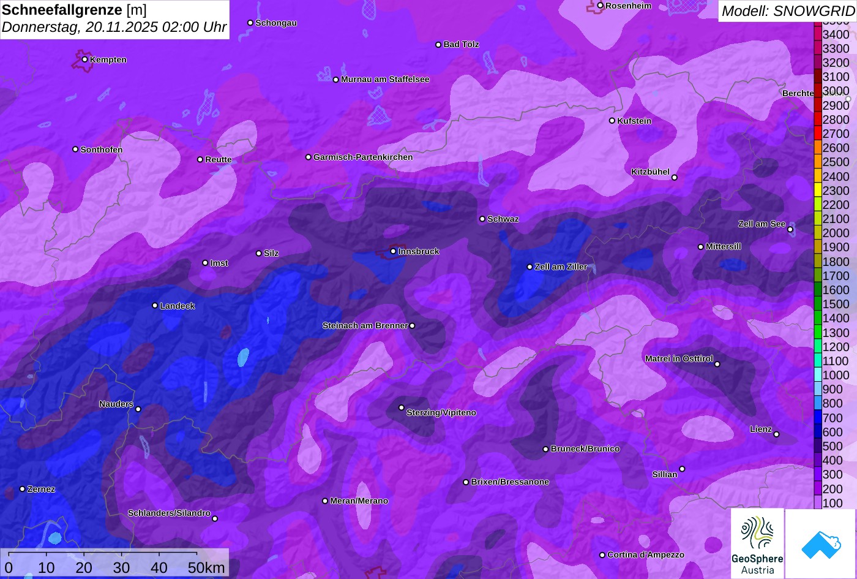Viewport: 857px width, 579px height.
Task: Click the Kempten city marker dot
Action: point(85,59)
